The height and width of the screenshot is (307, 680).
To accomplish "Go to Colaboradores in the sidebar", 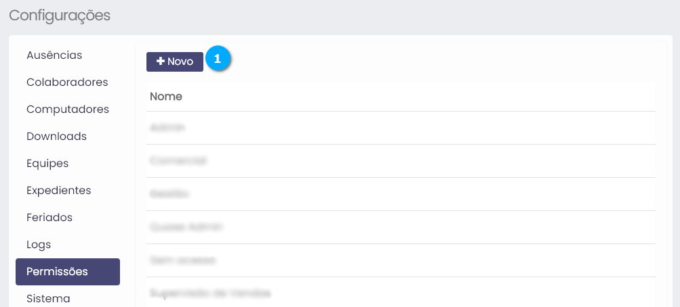I will point(67,82).
